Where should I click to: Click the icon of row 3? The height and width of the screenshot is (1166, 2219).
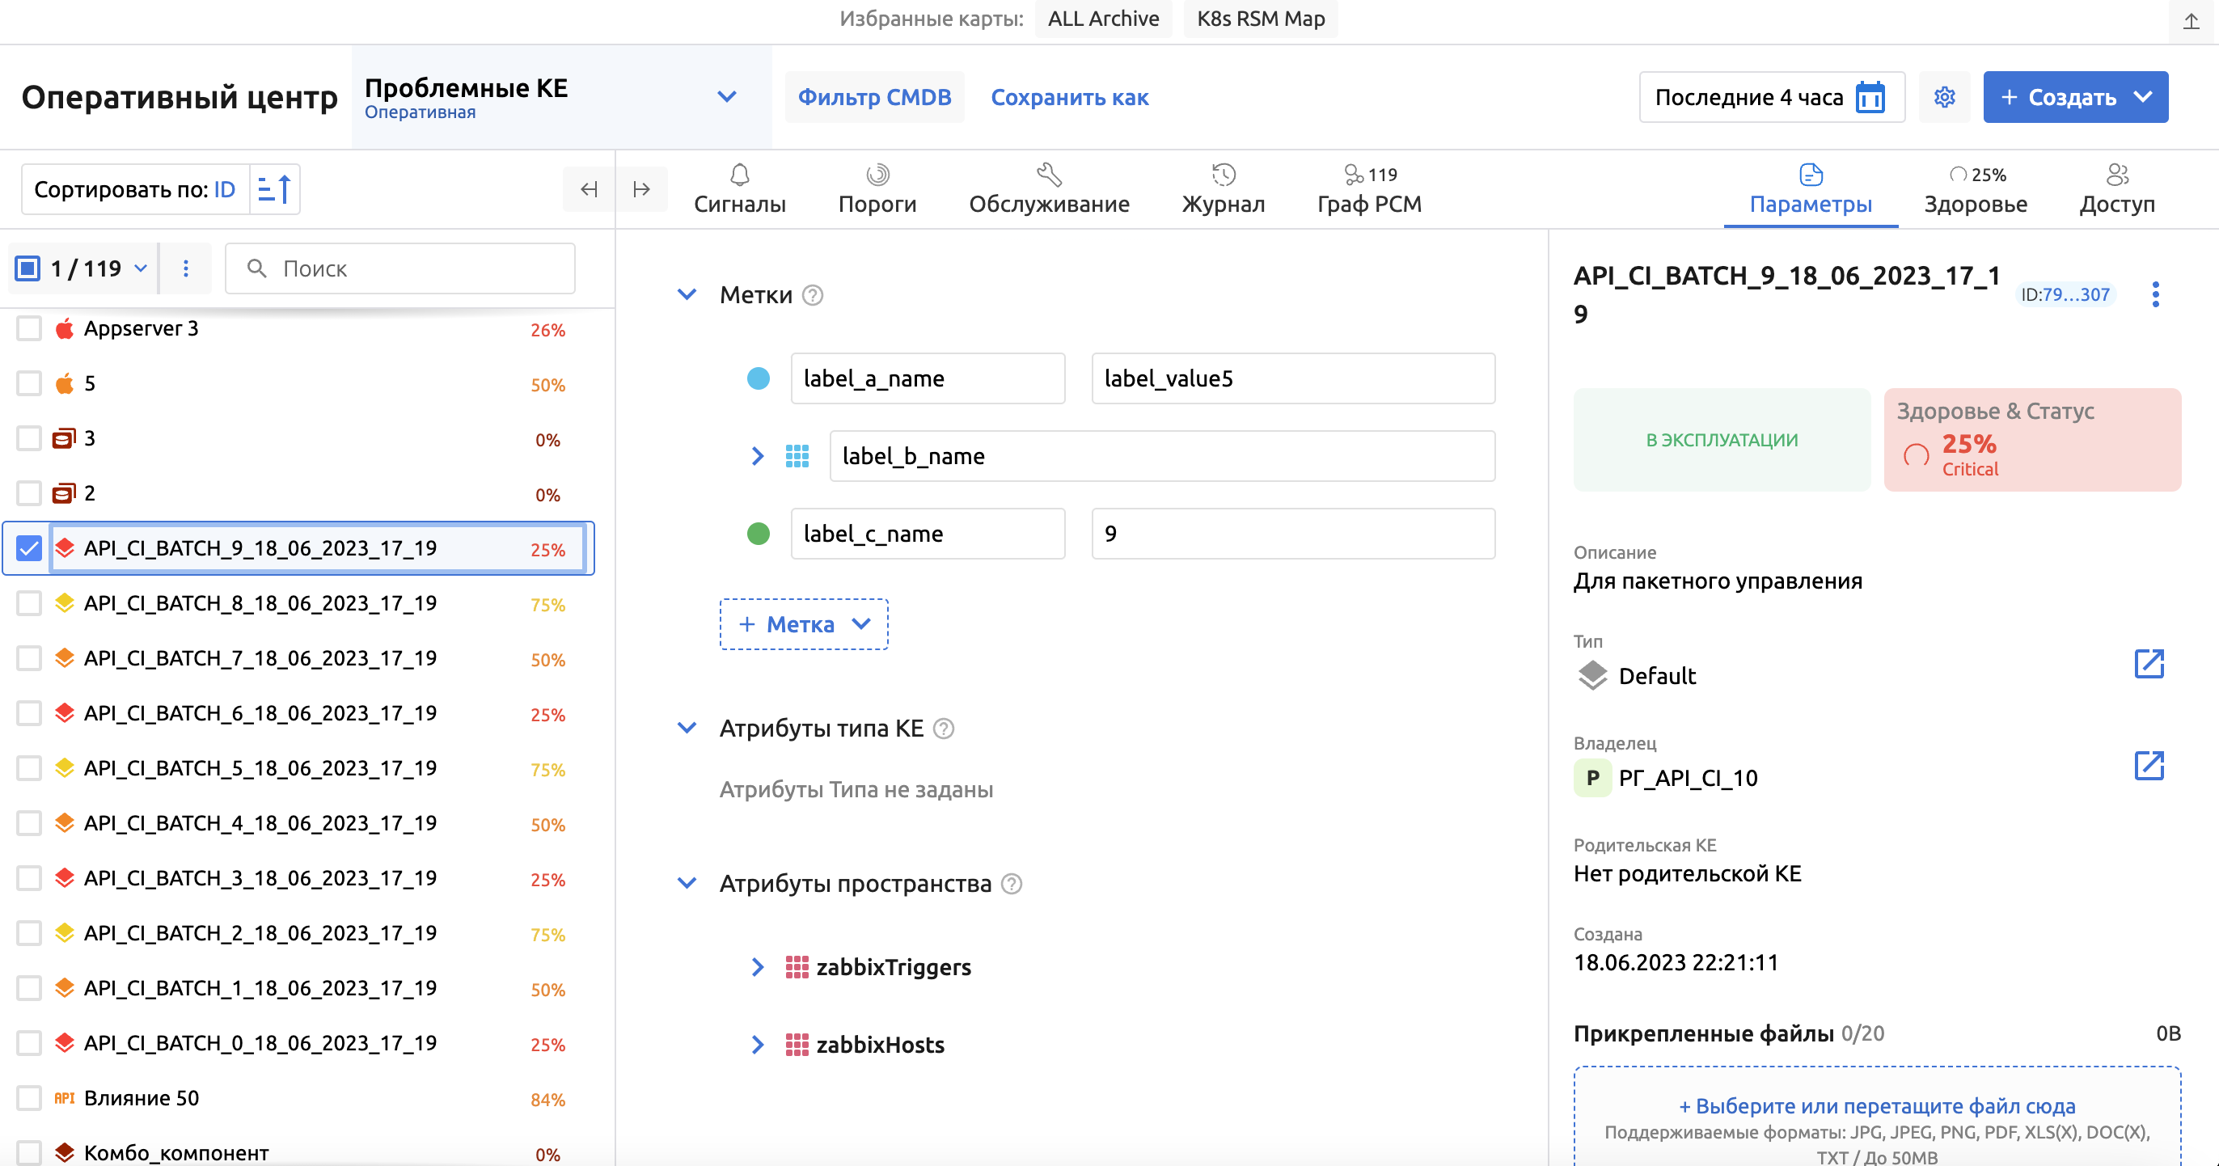tap(65, 438)
